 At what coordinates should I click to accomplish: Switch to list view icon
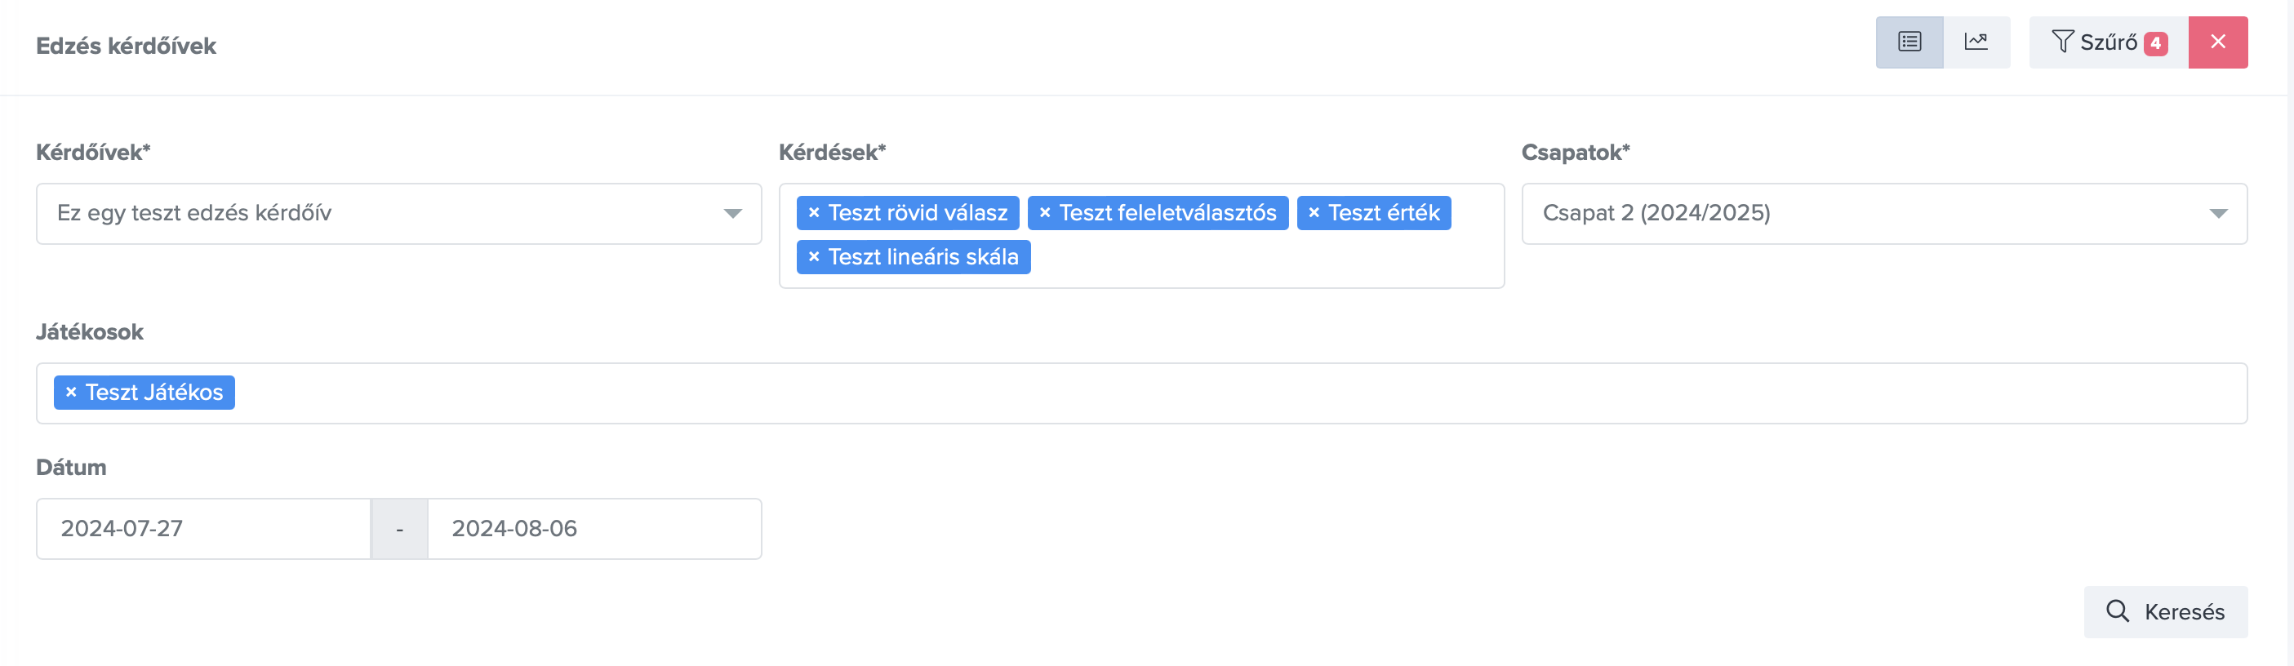click(x=1909, y=42)
